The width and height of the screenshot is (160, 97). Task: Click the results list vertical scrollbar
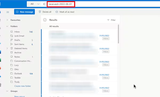point(118,34)
